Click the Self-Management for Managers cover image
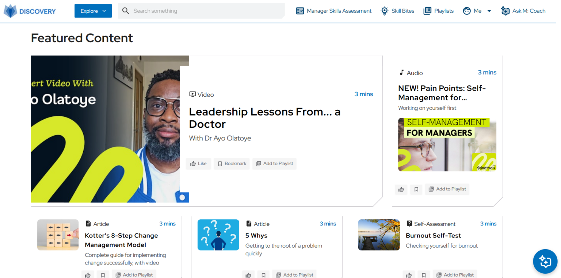Screen dimensions: 561x278 447,144
